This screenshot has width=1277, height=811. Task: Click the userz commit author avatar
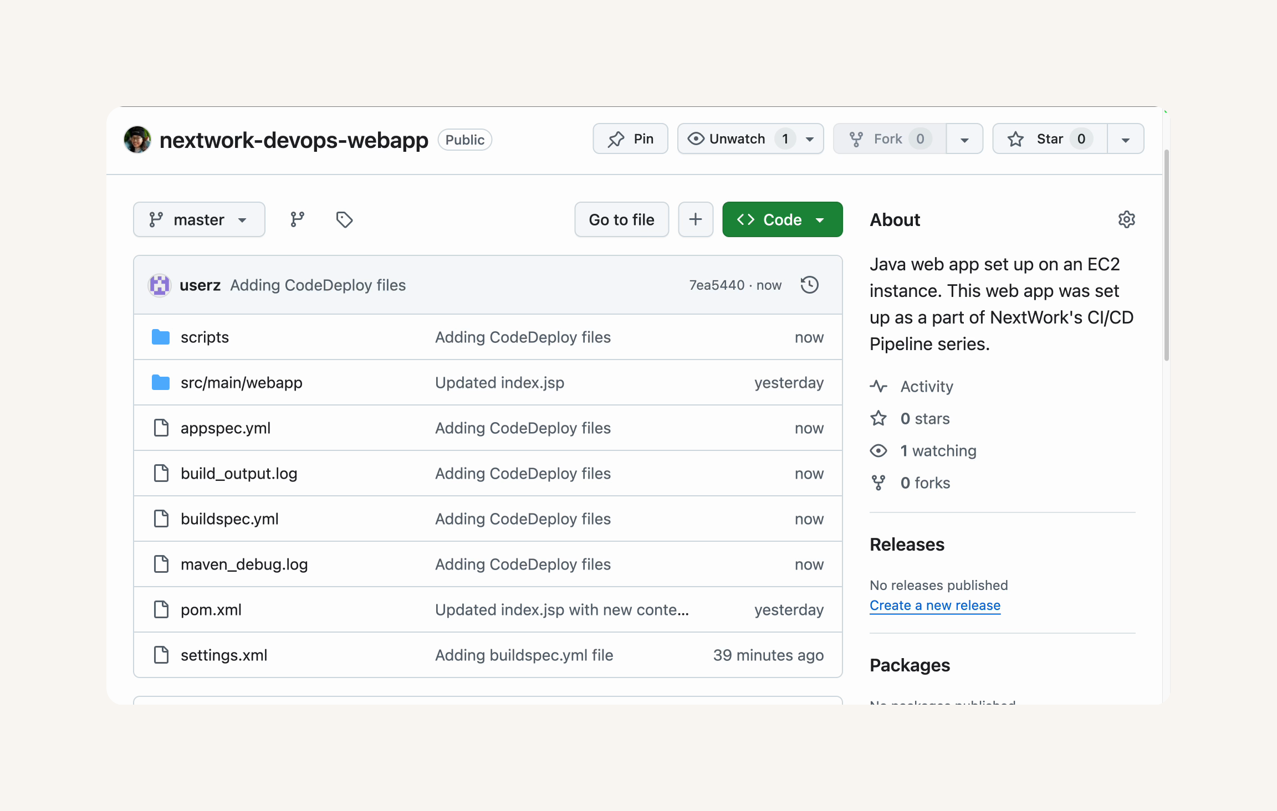[159, 285]
